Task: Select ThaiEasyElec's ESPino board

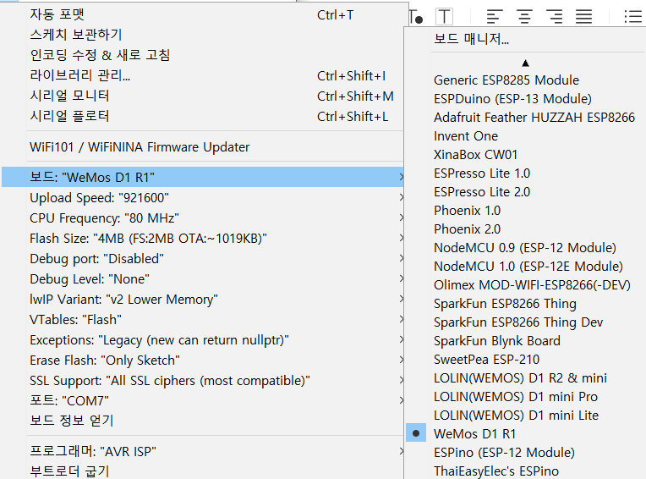Action: (525, 471)
